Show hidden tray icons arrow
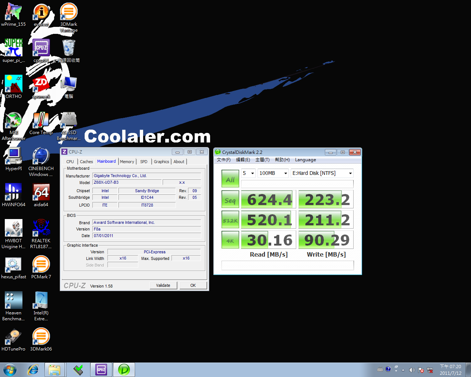 point(403,370)
